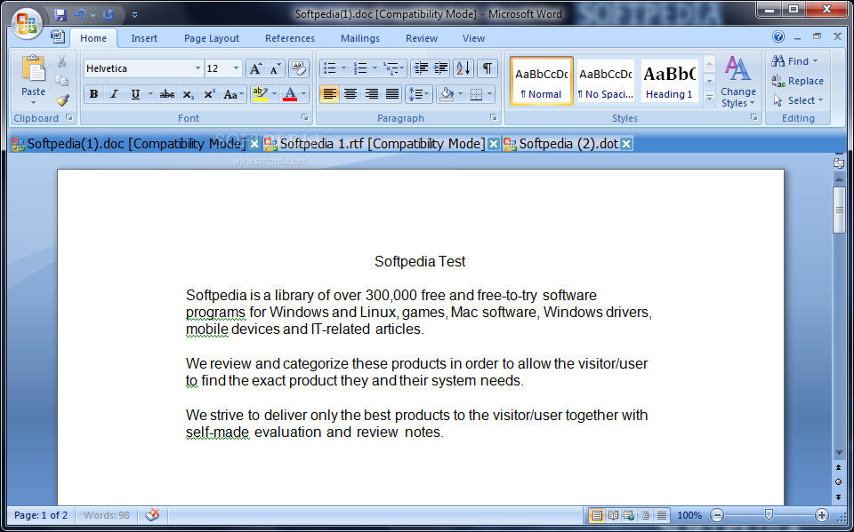The width and height of the screenshot is (854, 532).
Task: Open Word Help question mark icon
Action: coord(778,37)
